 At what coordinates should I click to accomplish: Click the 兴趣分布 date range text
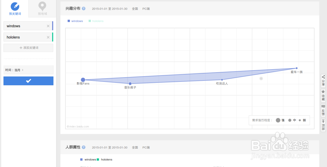pyautogui.click(x=110, y=9)
